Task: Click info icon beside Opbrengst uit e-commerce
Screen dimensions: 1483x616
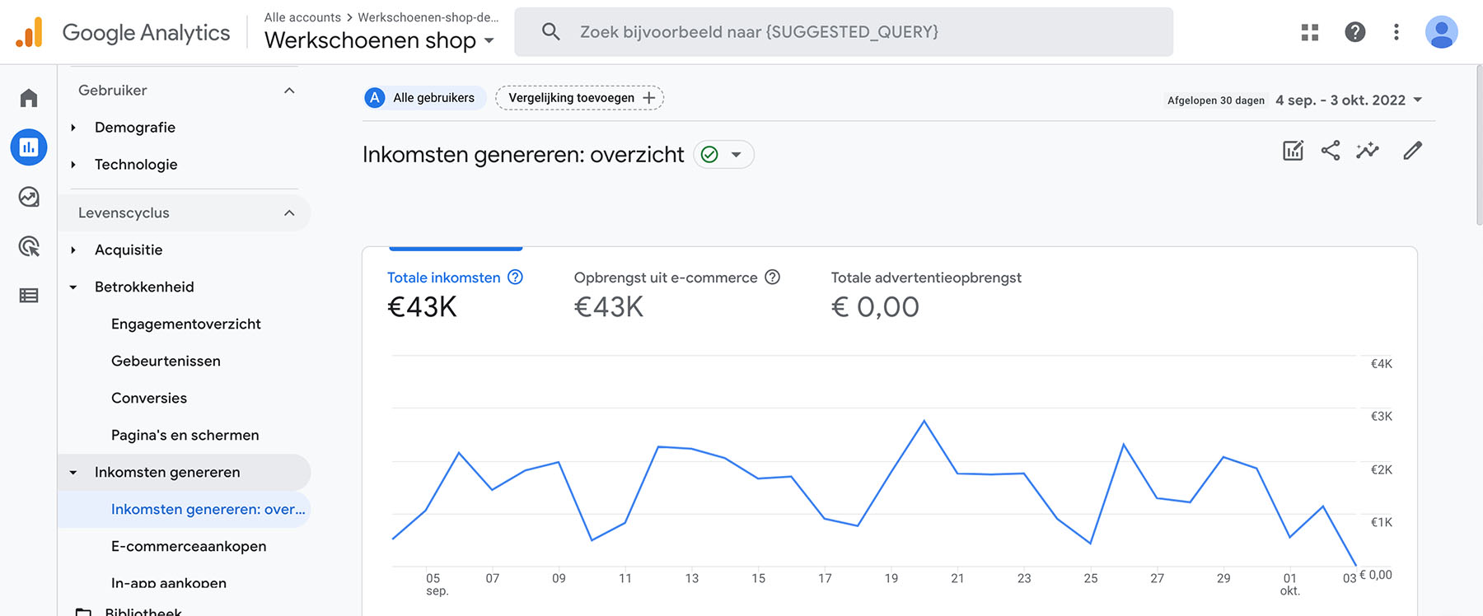Action: [772, 278]
